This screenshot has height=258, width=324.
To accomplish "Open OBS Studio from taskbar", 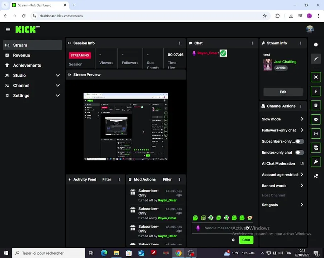I will pyautogui.click(x=191, y=253).
